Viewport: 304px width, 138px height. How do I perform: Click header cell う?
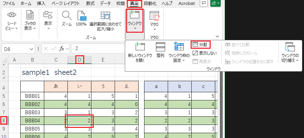[103, 87]
